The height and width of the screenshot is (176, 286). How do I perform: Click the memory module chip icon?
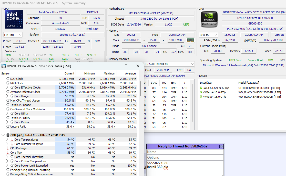coord(190,40)
